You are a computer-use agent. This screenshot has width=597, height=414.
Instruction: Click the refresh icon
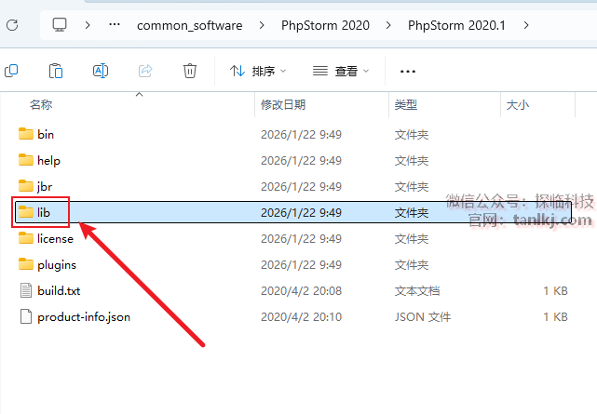12,25
